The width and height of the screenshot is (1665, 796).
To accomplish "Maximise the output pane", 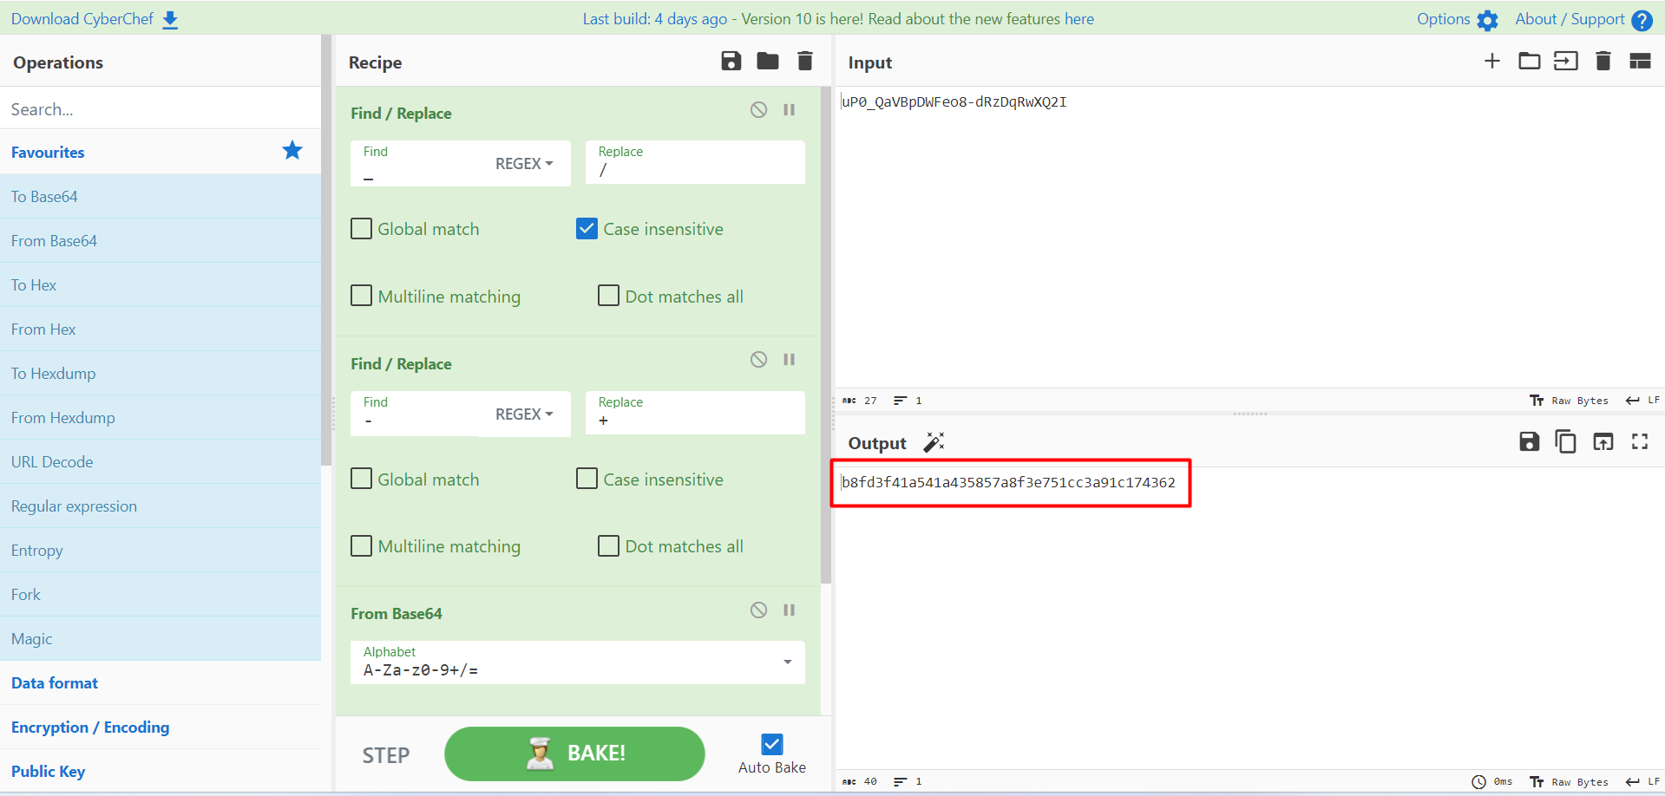I will pyautogui.click(x=1639, y=442).
